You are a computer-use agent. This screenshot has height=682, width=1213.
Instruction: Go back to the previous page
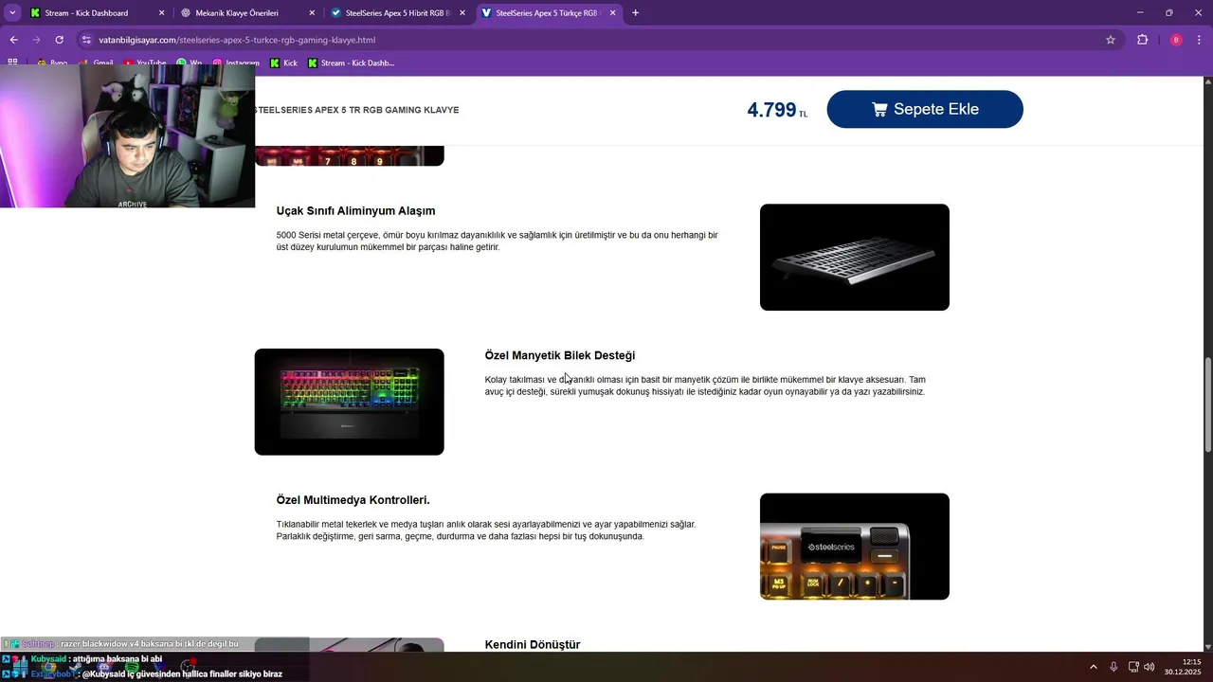click(13, 40)
